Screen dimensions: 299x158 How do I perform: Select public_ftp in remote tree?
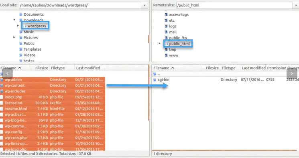pyautogui.click(x=178, y=38)
